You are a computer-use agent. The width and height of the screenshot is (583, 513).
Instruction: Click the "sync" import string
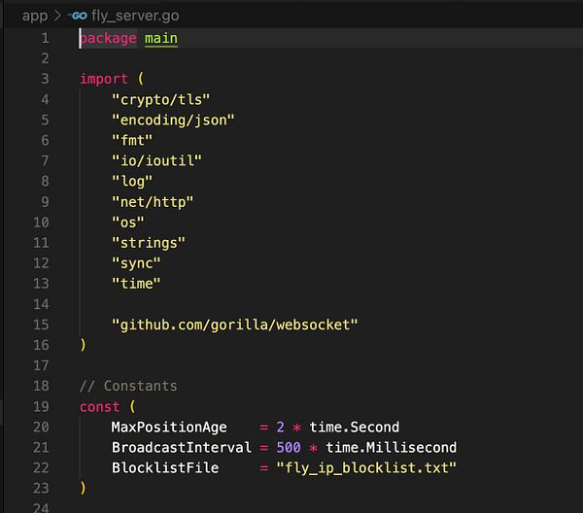click(136, 263)
